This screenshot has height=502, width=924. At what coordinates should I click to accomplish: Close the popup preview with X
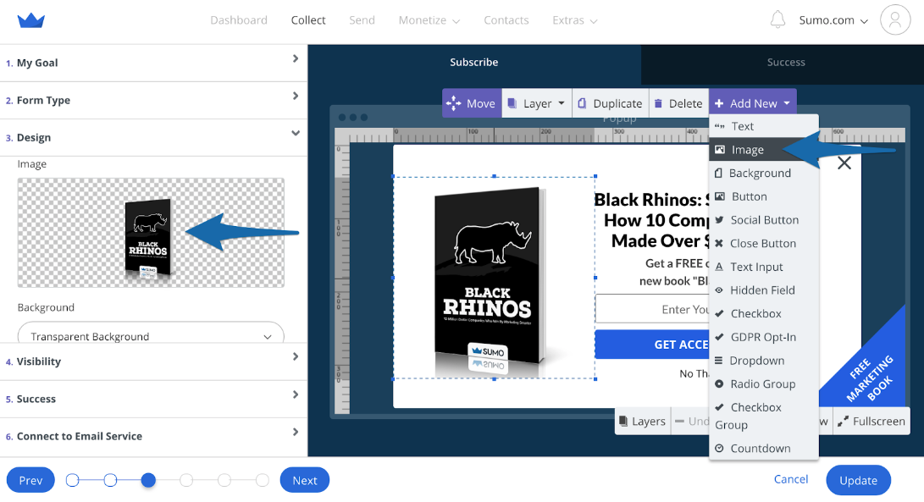click(x=844, y=163)
